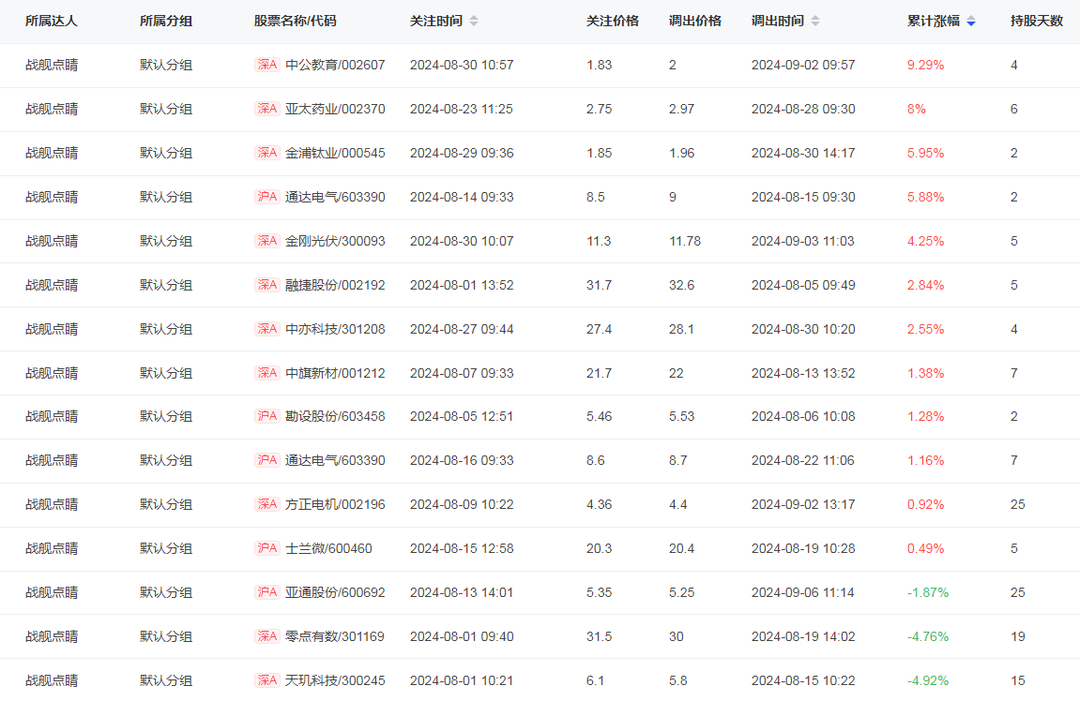Click exit price 32.6
Image resolution: width=1080 pixels, height=701 pixels.
click(681, 285)
